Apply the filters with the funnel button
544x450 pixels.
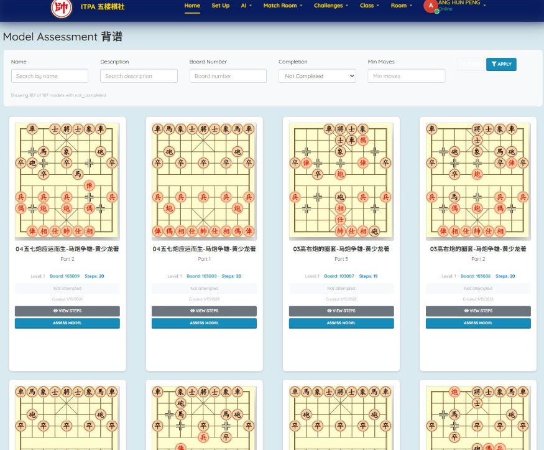(x=501, y=64)
